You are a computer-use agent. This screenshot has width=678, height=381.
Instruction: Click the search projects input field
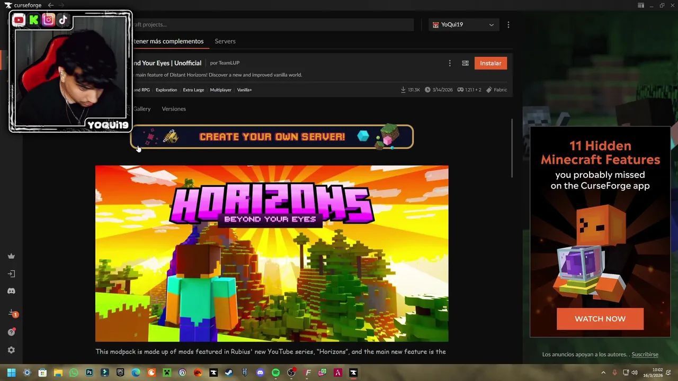click(x=272, y=25)
